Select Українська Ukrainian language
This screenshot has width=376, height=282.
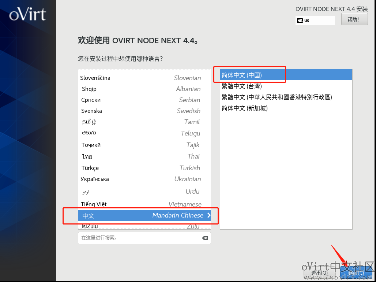144,179
